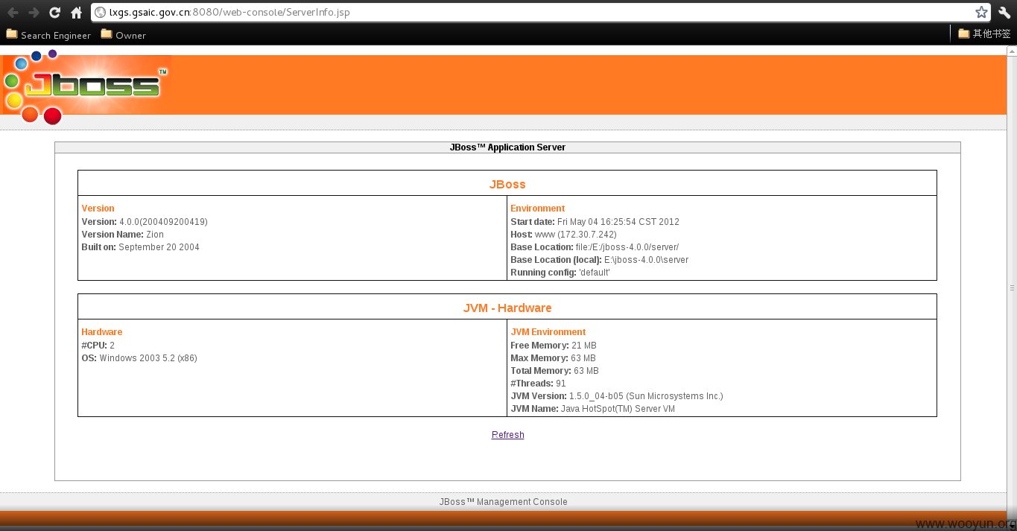Click Base Location (local) E:\jboss-4.0.0\server line
Viewport: 1017px width, 531px height.
(x=599, y=260)
